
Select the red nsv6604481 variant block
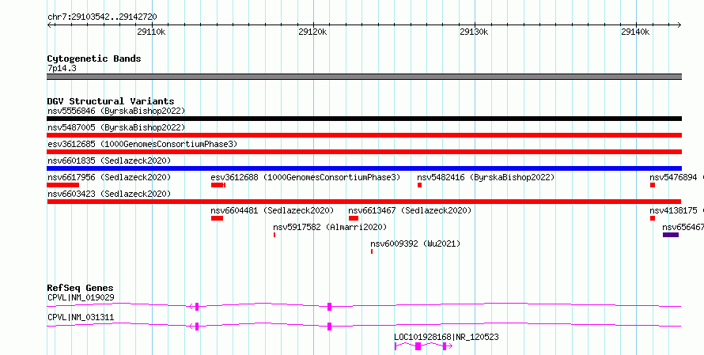pyautogui.click(x=217, y=218)
